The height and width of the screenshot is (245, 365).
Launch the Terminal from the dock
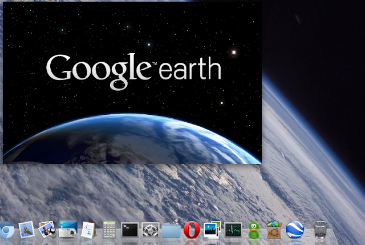pyautogui.click(x=129, y=230)
